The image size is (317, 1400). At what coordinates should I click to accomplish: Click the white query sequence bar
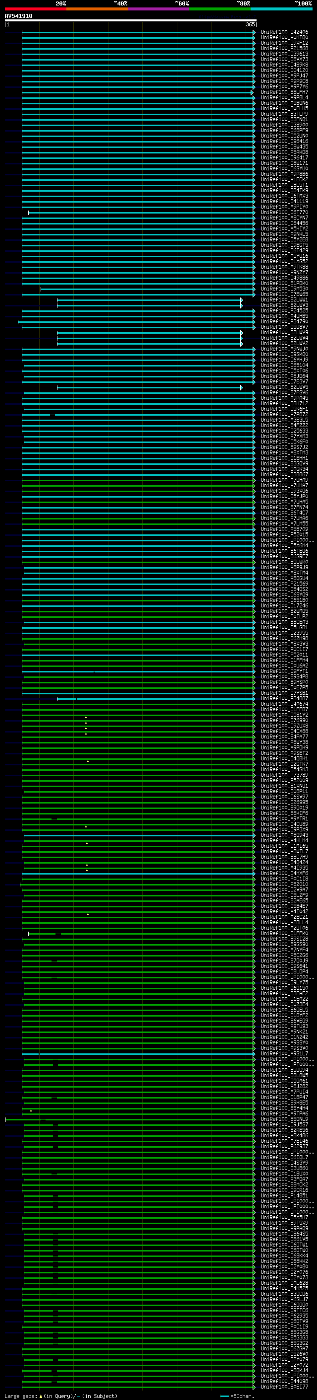click(130, 21)
